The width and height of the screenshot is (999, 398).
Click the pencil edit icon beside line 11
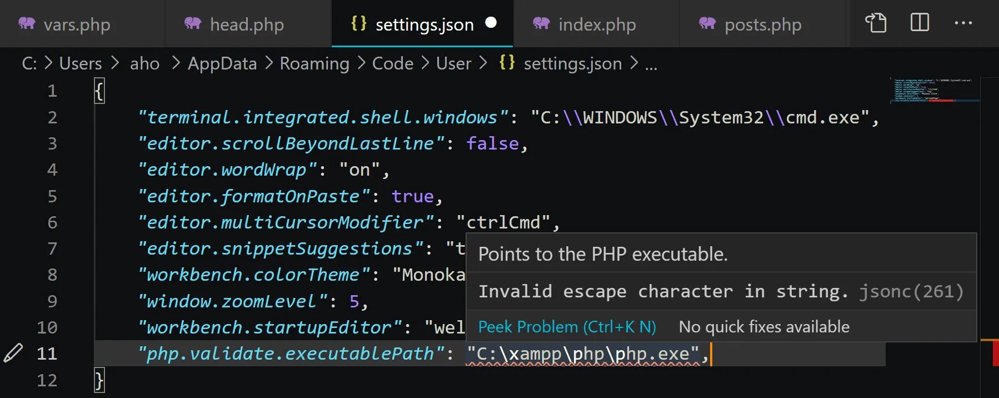[x=13, y=353]
